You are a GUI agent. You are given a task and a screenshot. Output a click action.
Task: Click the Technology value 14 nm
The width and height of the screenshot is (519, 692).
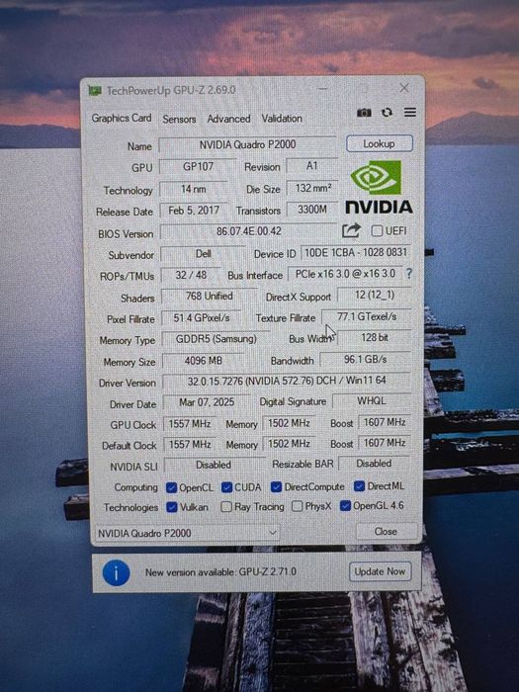(x=194, y=190)
